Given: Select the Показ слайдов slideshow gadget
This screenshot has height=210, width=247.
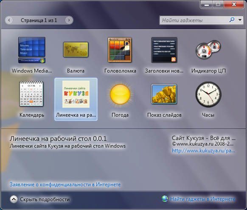Looking at the screenshot, I should (164, 99).
